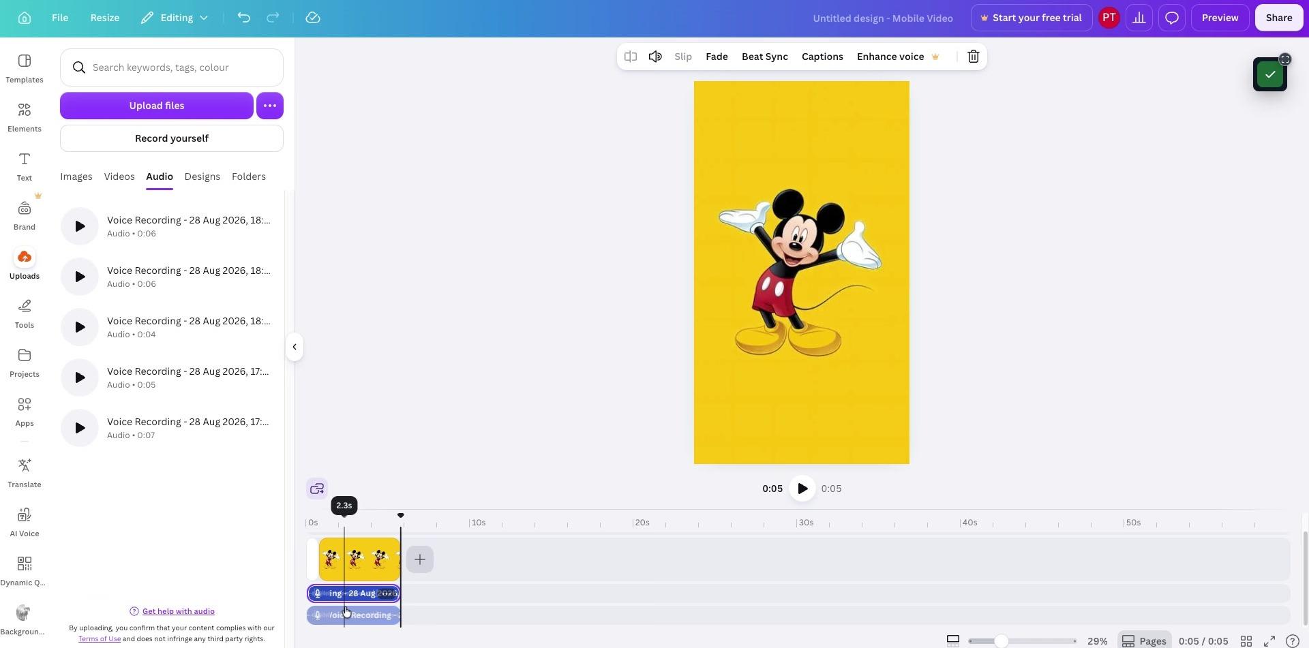Image resolution: width=1309 pixels, height=648 pixels.
Task: Open the Text sidebar panel
Action: pos(25,166)
